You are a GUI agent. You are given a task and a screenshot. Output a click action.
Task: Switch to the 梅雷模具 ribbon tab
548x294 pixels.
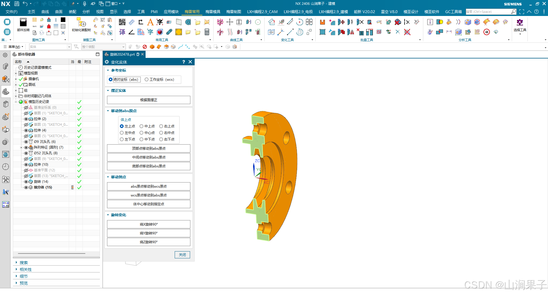(213, 12)
